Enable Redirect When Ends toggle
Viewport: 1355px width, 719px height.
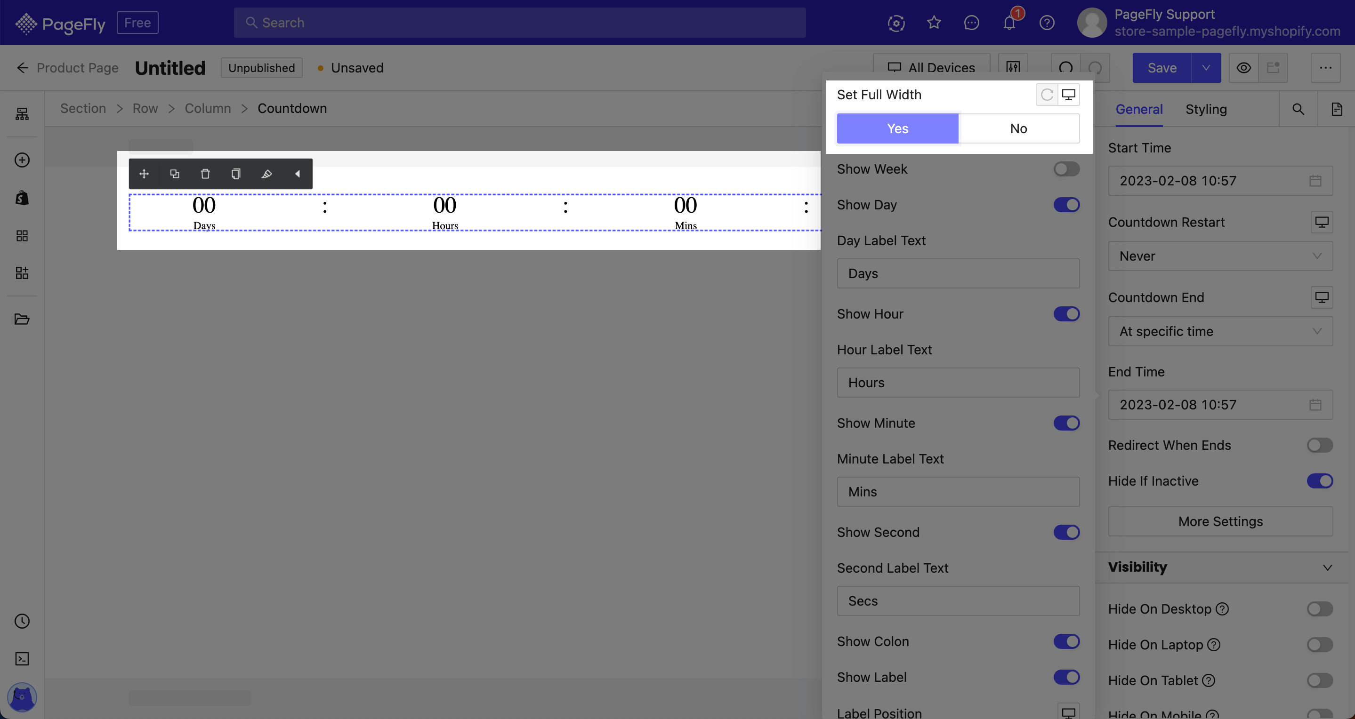[1320, 446]
